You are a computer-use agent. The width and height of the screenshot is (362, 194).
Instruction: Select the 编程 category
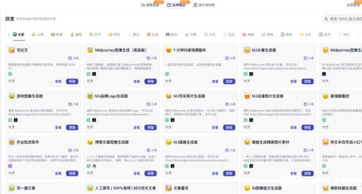[x=76, y=35]
